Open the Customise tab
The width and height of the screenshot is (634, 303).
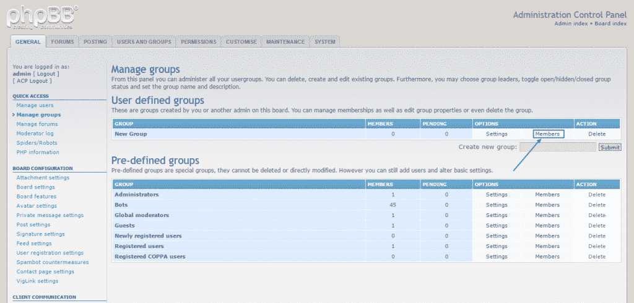tap(241, 41)
